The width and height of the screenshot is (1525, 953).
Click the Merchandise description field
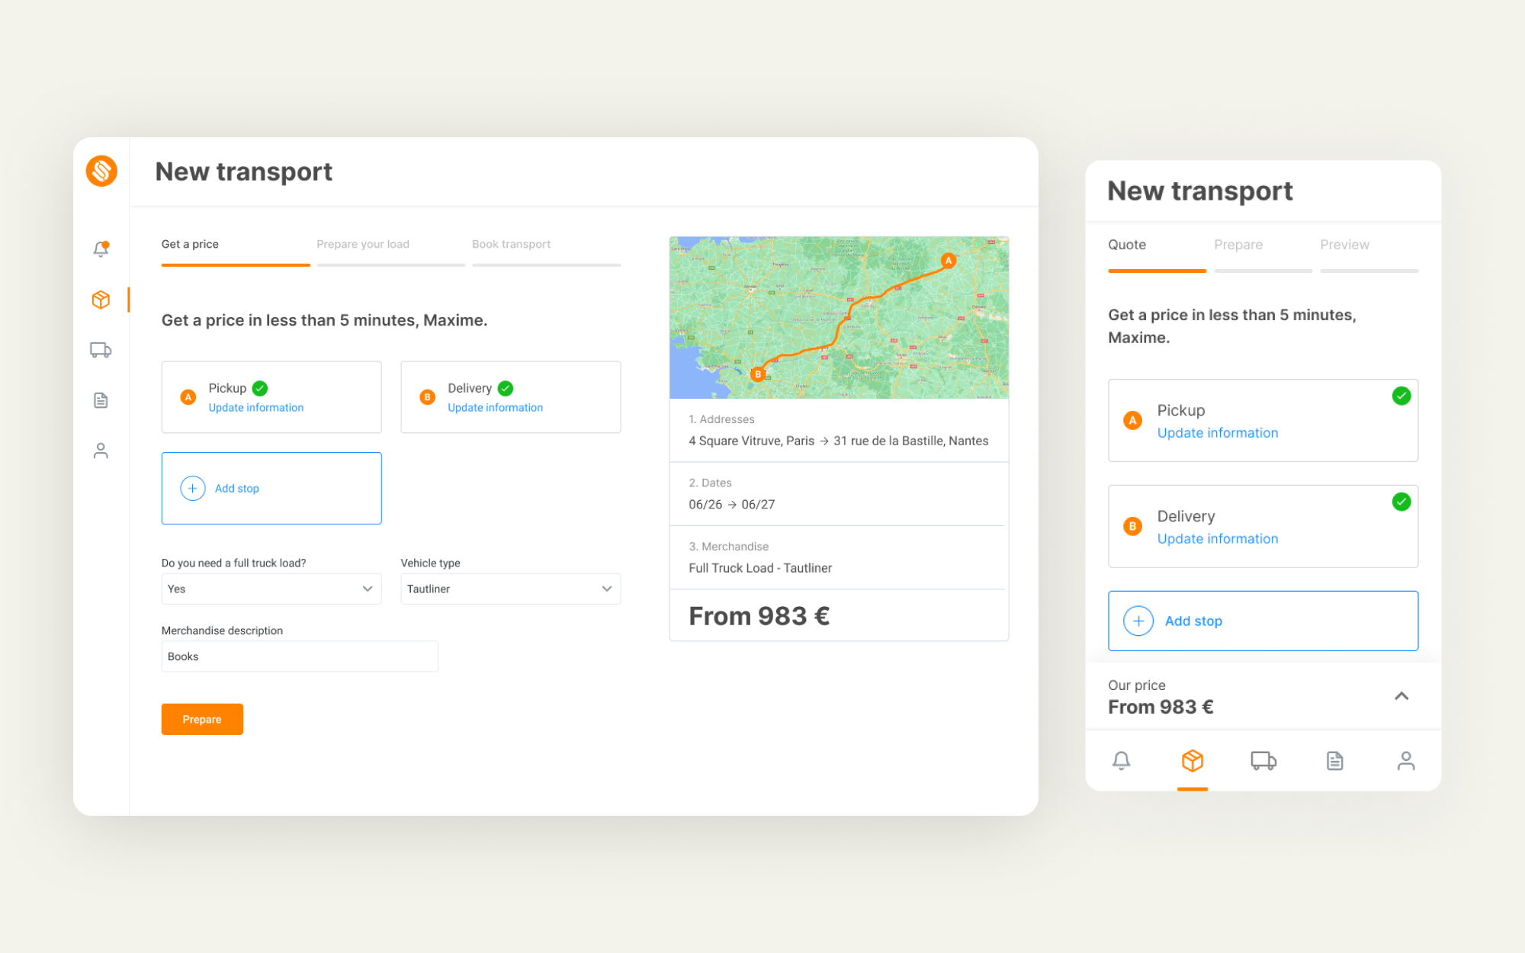click(x=300, y=656)
